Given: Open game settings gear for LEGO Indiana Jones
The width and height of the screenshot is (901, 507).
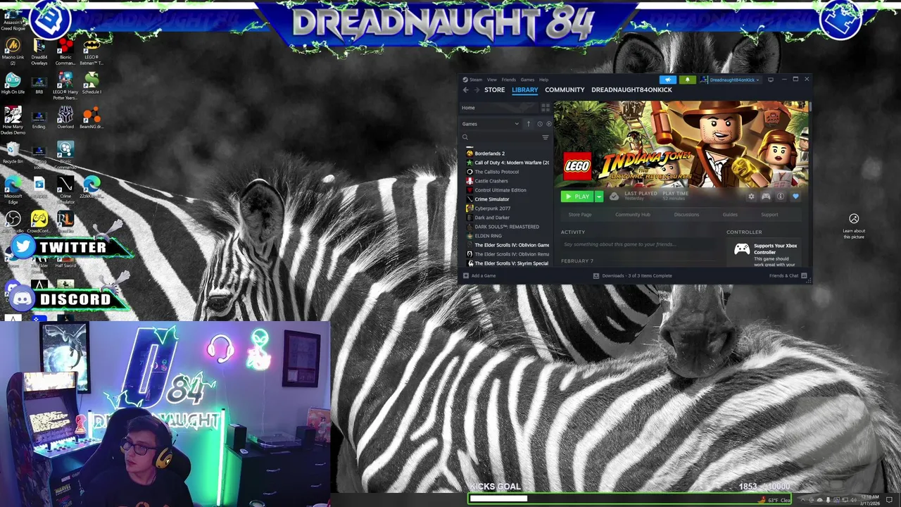Looking at the screenshot, I should click(x=751, y=196).
